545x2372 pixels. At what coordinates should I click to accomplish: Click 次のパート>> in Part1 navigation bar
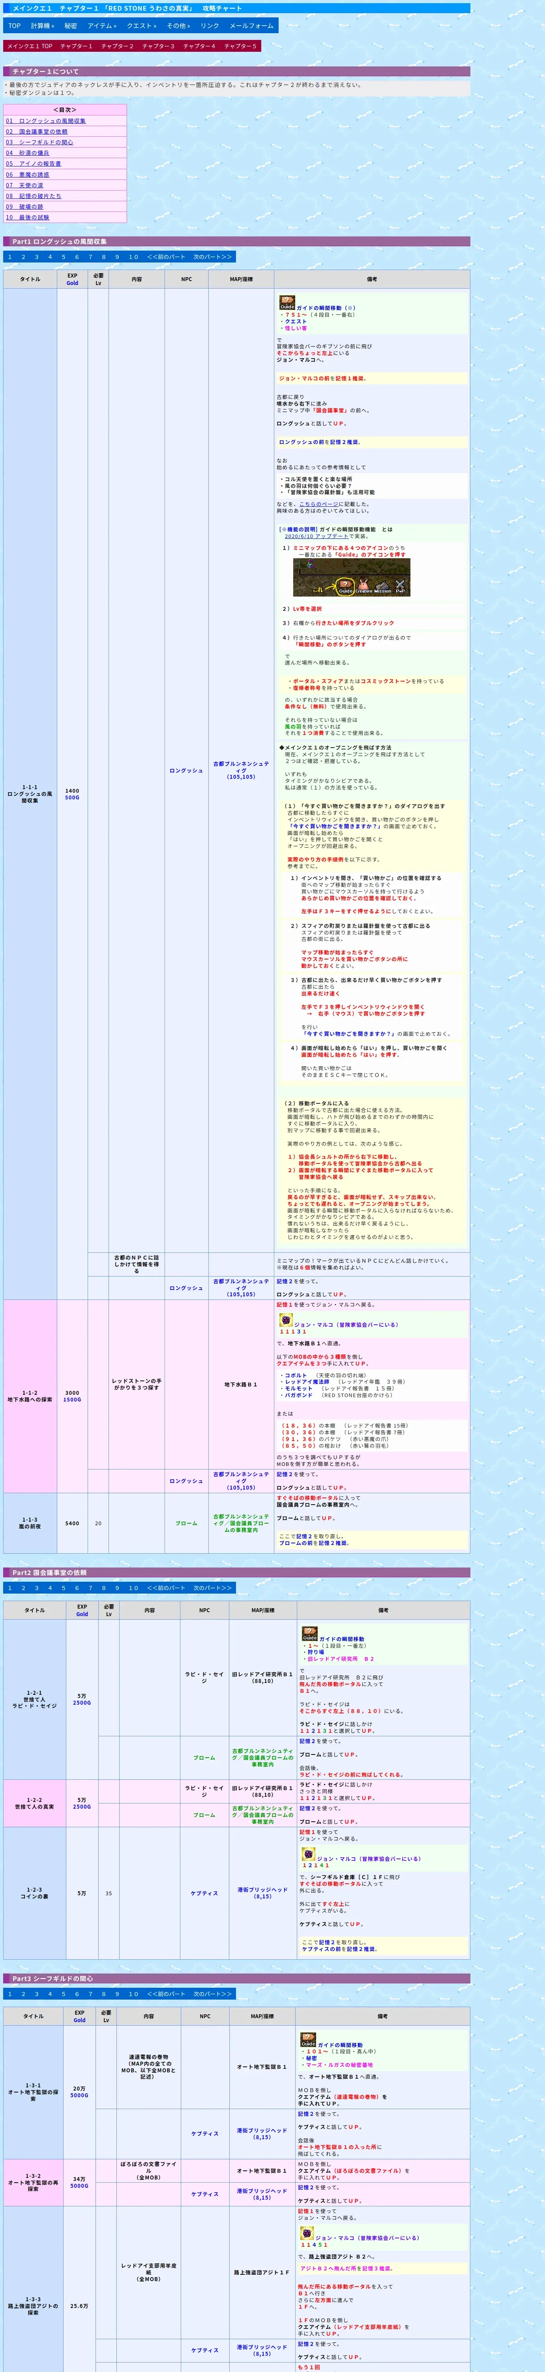pos(212,257)
